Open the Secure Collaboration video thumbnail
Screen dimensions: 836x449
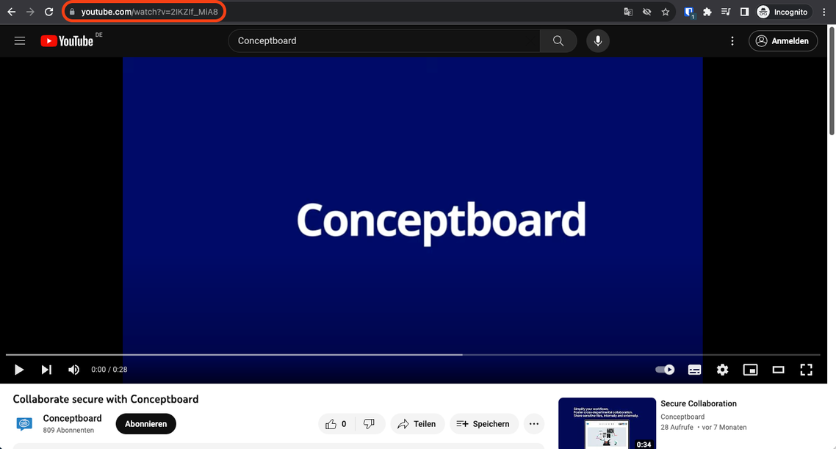(608, 423)
